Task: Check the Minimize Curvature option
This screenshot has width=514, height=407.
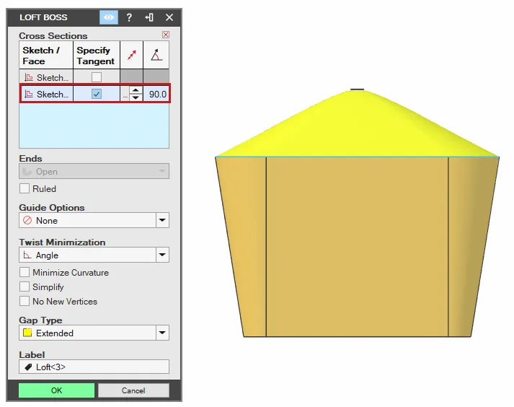Action: 25,273
